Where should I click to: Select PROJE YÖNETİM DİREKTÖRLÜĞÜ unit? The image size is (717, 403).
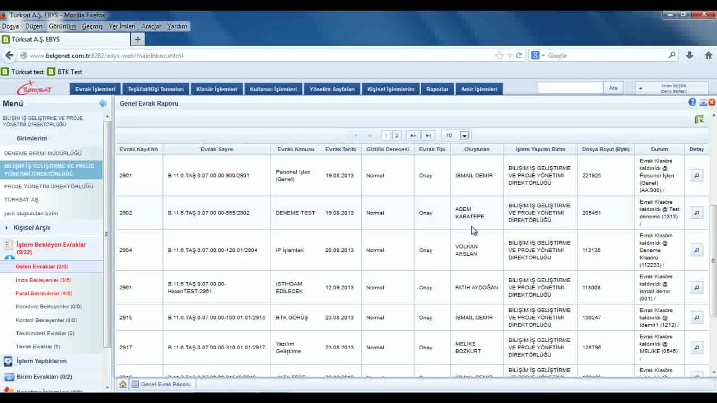49,186
